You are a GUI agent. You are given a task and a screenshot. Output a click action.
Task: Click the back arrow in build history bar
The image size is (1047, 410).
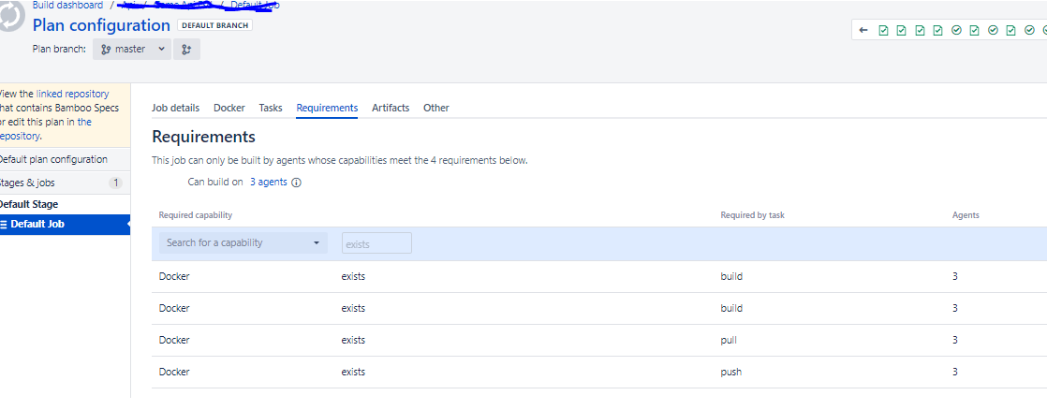click(863, 30)
